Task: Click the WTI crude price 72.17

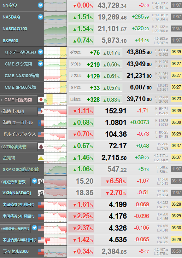Action: 118,146
